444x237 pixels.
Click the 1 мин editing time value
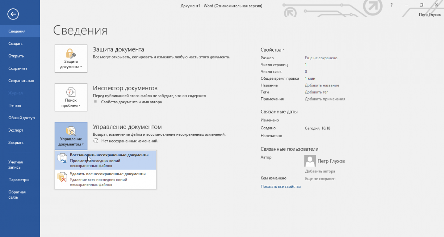pos(310,78)
